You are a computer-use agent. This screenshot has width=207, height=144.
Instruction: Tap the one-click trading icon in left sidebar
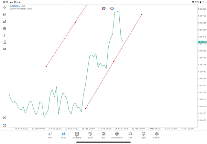5,125
